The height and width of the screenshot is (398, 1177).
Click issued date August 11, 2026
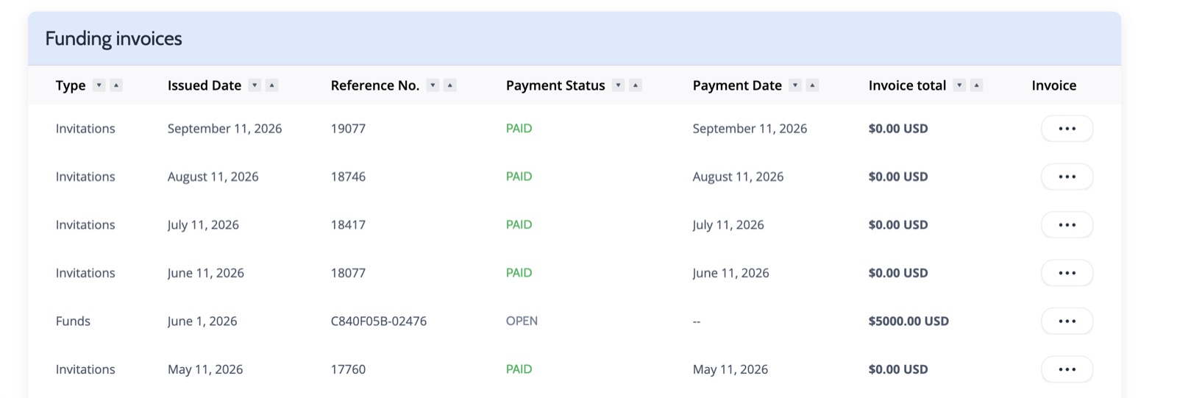[x=213, y=177]
